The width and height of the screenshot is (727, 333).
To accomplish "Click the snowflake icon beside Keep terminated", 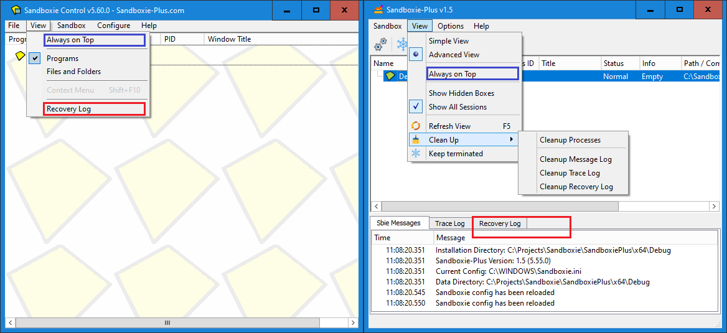I will (416, 153).
